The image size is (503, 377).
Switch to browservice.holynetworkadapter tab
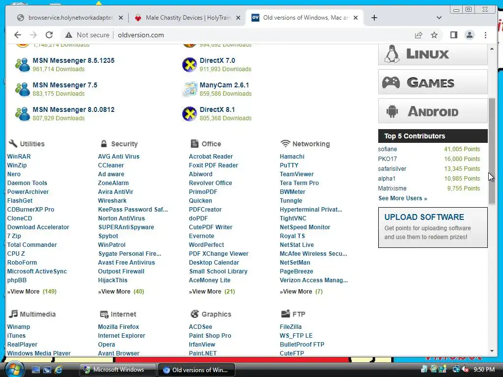[x=70, y=18]
